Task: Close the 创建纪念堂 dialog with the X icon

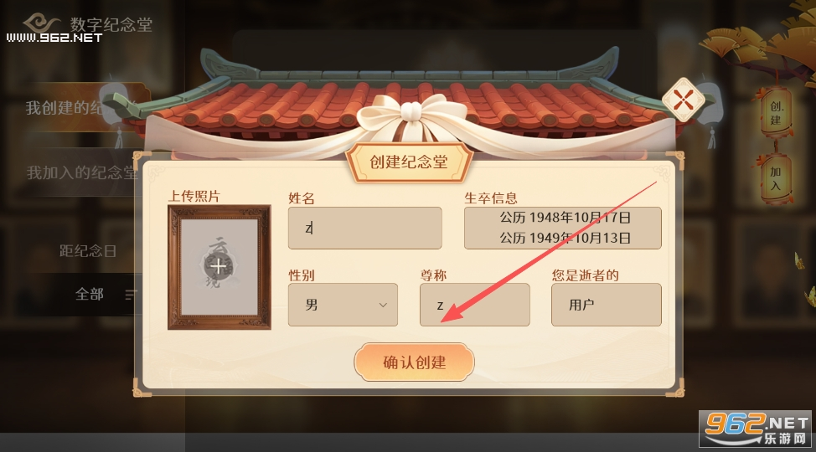Action: (x=684, y=100)
